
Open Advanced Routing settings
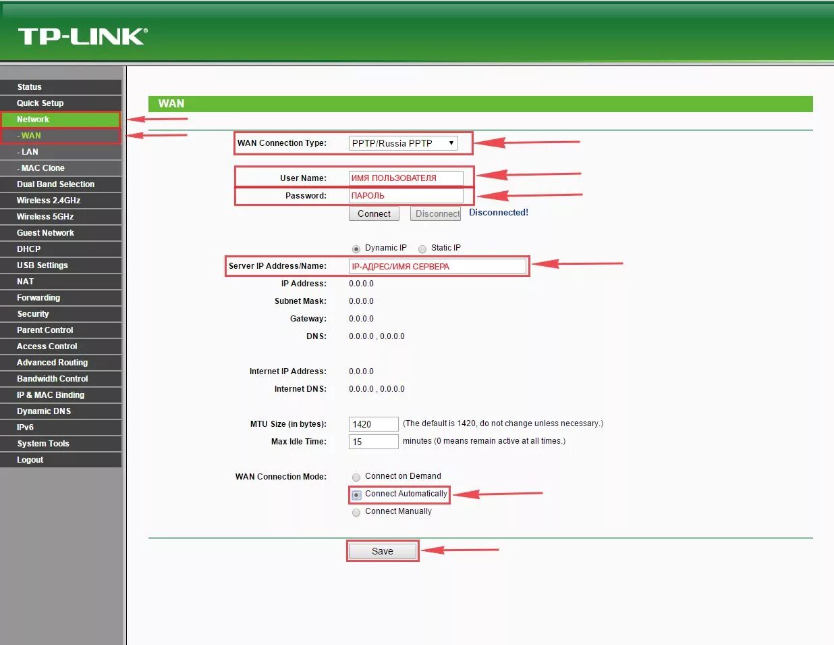pyautogui.click(x=61, y=363)
